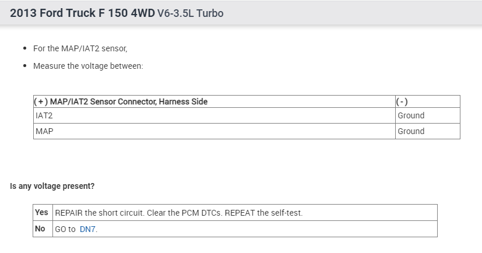Click the (-) column header cell
The image size is (482, 253).
click(402, 101)
